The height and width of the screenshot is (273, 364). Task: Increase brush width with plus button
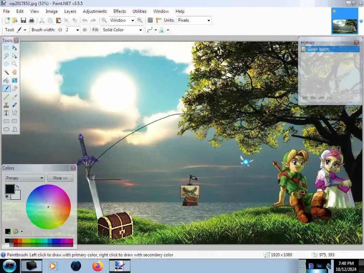(x=85, y=30)
